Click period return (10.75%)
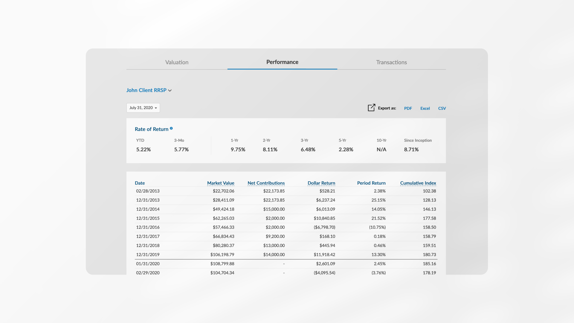This screenshot has height=323, width=574. pyautogui.click(x=377, y=227)
